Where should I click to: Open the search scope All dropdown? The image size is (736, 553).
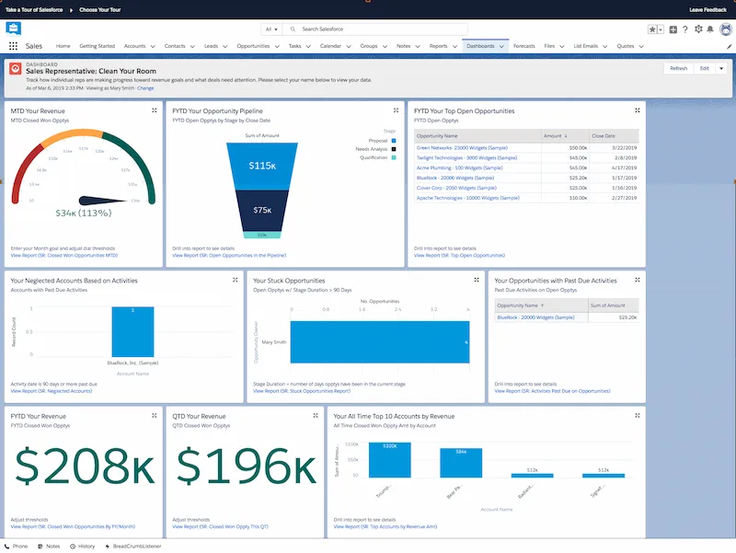tap(271, 29)
